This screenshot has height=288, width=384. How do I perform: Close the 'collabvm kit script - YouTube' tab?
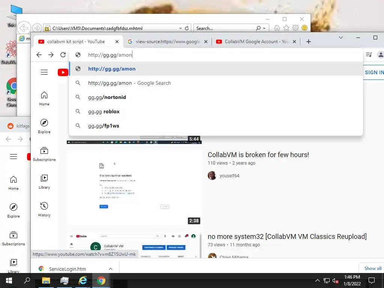(x=117, y=42)
